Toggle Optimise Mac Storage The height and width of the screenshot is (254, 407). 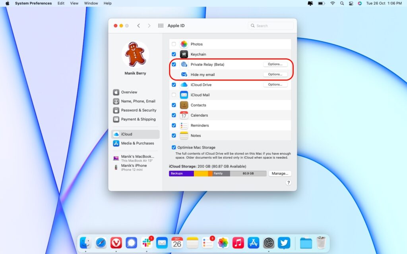[174, 147]
